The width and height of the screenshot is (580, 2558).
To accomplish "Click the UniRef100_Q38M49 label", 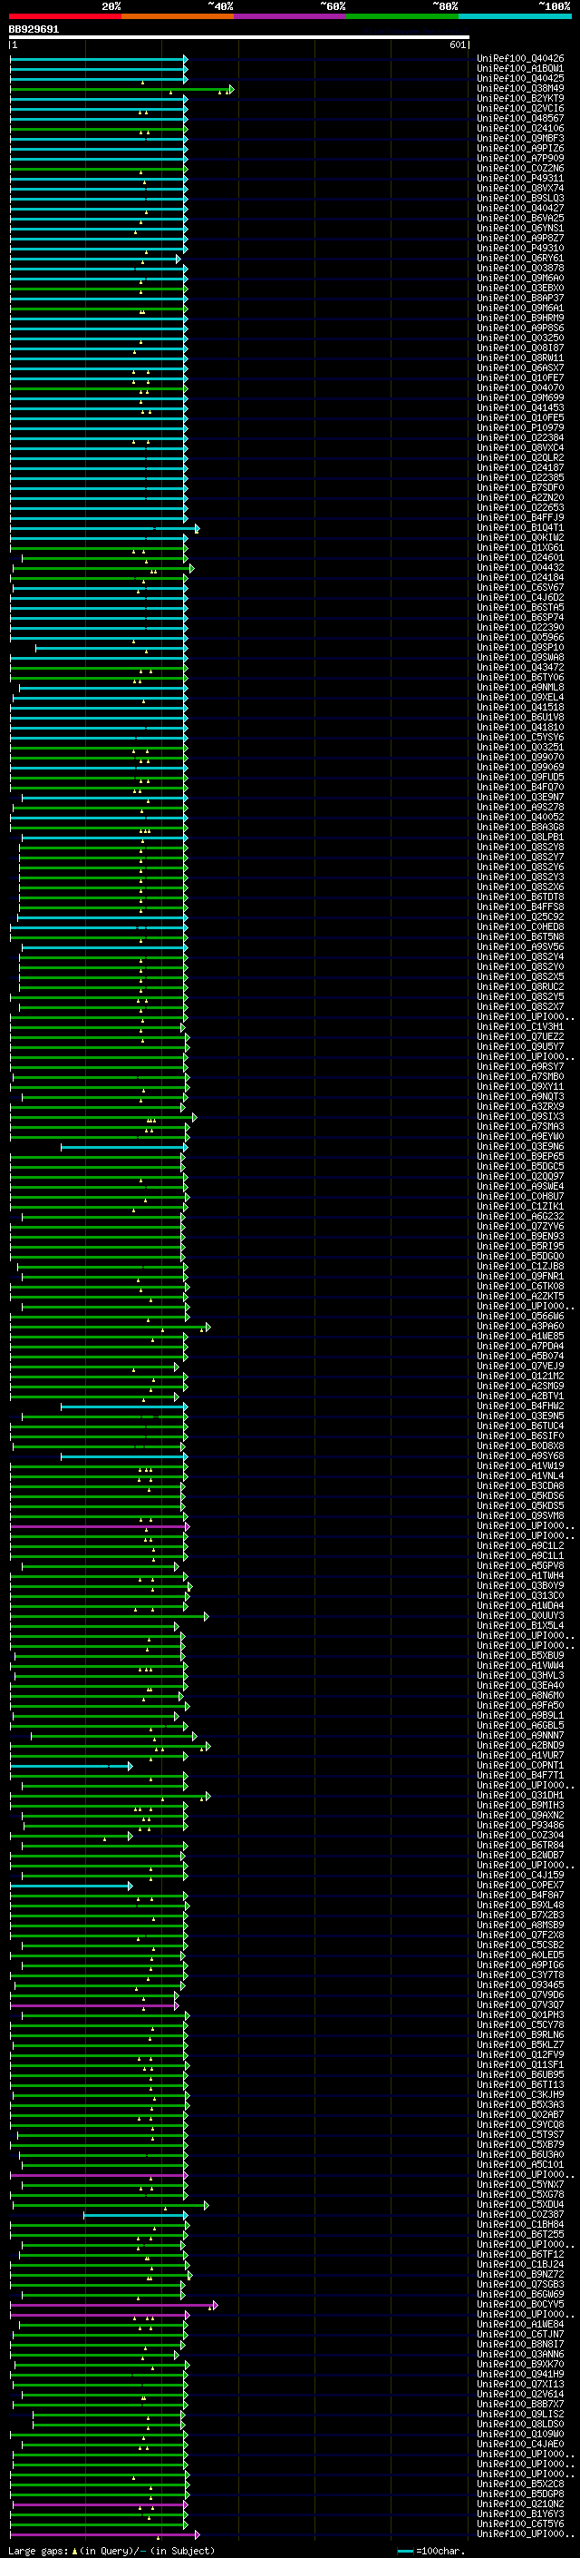I will [x=520, y=88].
